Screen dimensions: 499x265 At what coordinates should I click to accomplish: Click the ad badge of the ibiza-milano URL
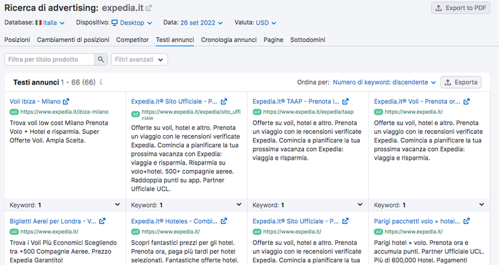tap(14, 112)
